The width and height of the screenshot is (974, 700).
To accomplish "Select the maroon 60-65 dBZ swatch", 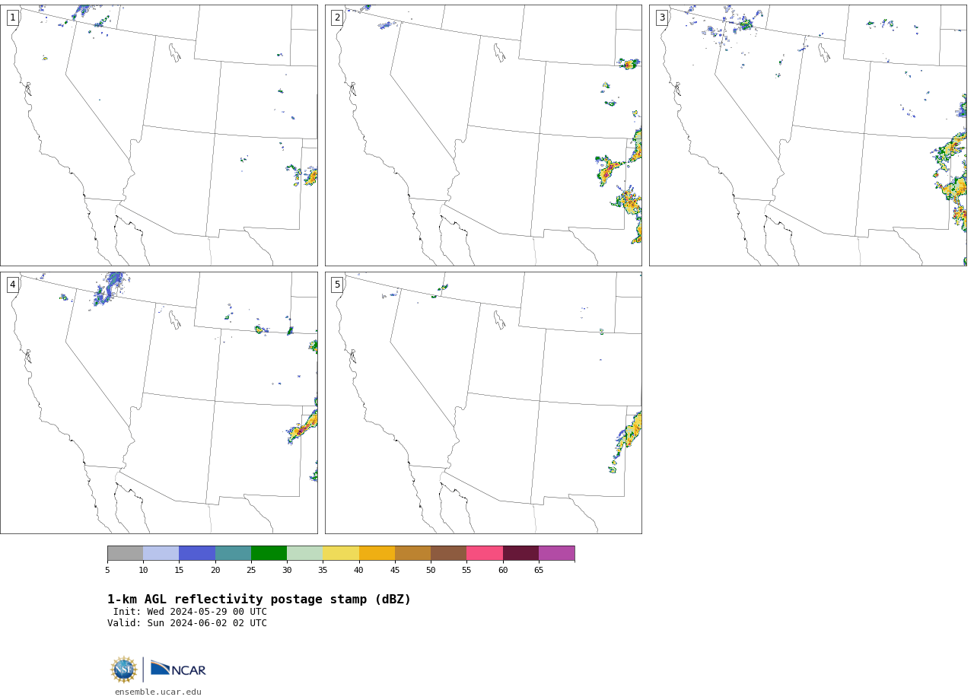I will [520, 553].
